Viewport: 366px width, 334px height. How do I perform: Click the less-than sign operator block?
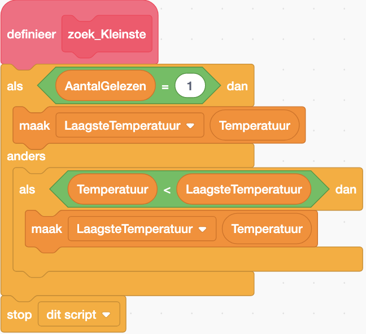pyautogui.click(x=167, y=190)
